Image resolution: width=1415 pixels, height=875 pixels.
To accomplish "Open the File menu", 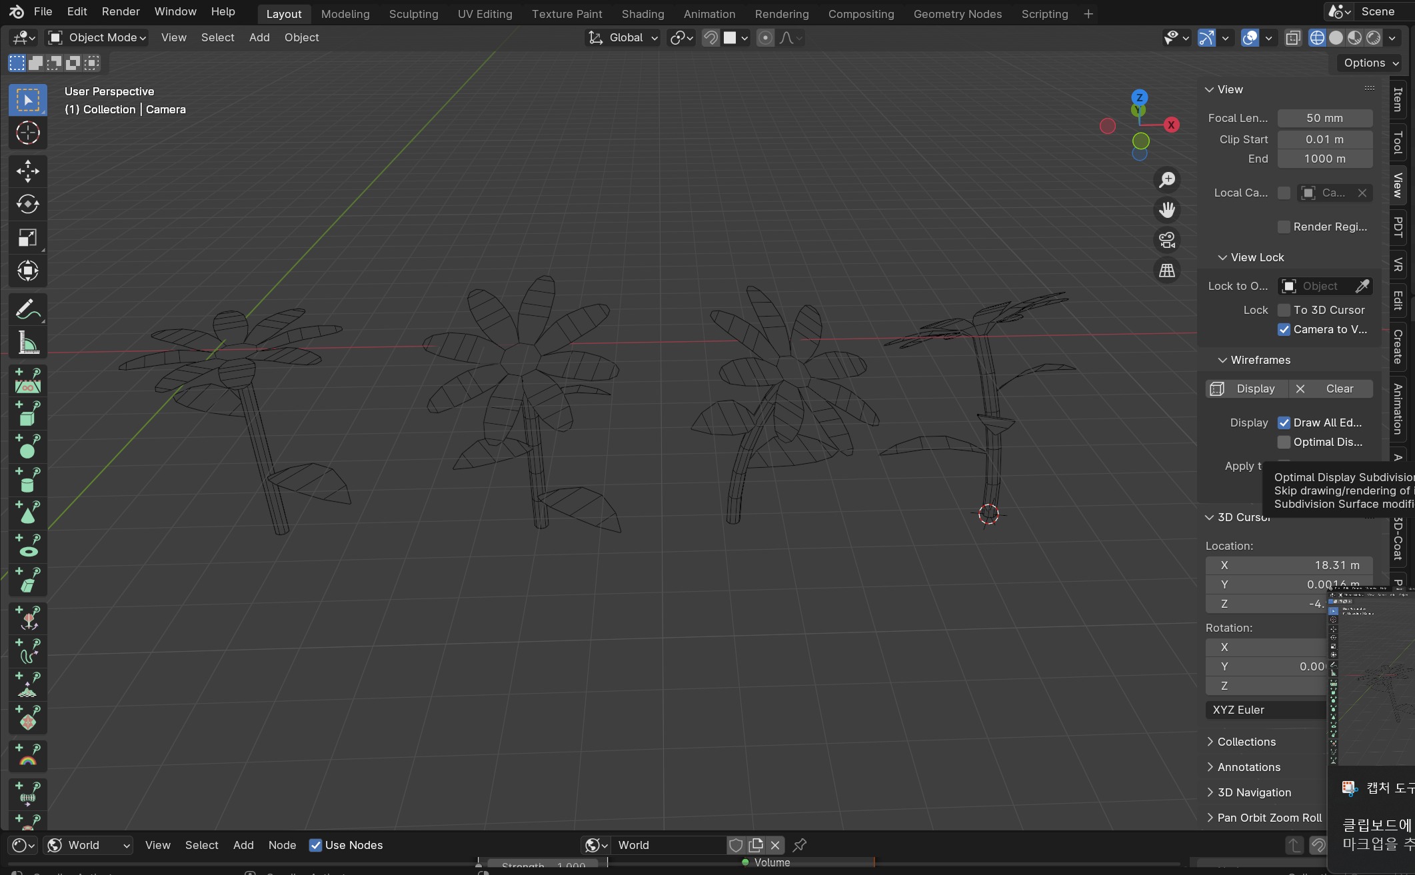I will pos(43,11).
